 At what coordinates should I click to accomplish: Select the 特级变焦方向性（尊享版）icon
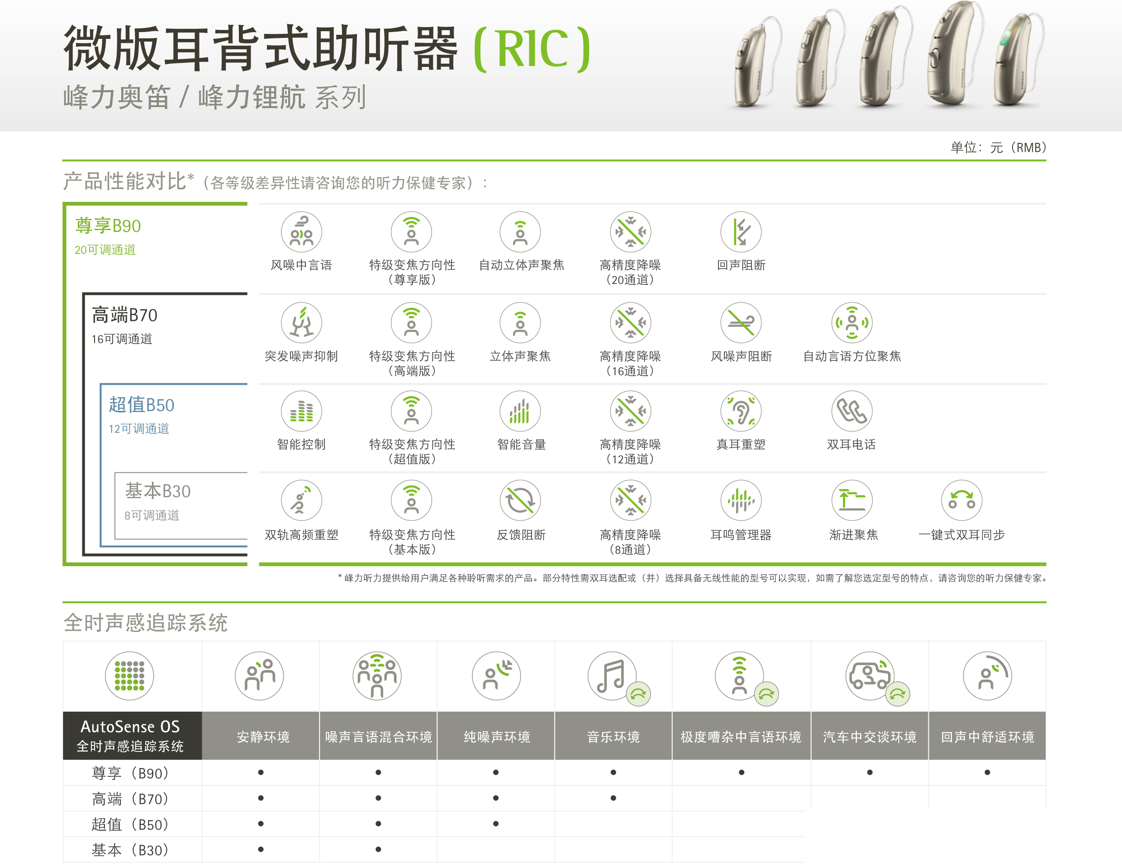tap(411, 232)
